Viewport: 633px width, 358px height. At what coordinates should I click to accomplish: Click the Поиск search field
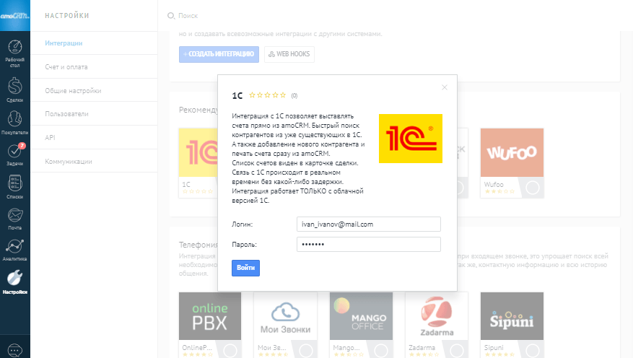[188, 16]
